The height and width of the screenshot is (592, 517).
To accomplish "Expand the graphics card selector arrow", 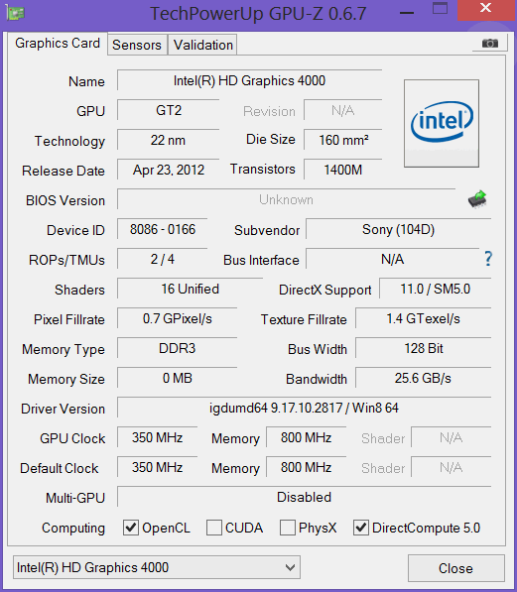I will click(x=290, y=567).
